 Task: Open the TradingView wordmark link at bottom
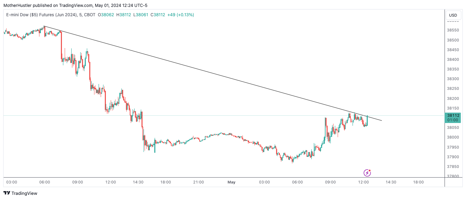coord(24,193)
